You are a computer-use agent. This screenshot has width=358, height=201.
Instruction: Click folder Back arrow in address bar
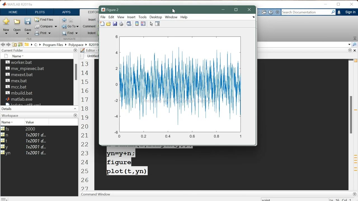pyautogui.click(x=3, y=45)
